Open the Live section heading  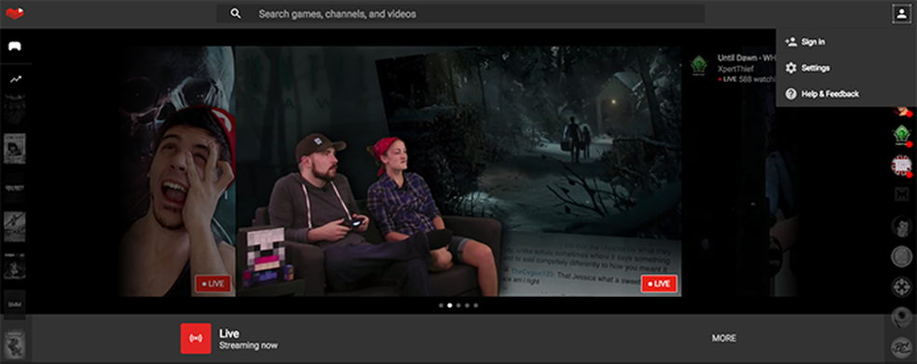229,333
